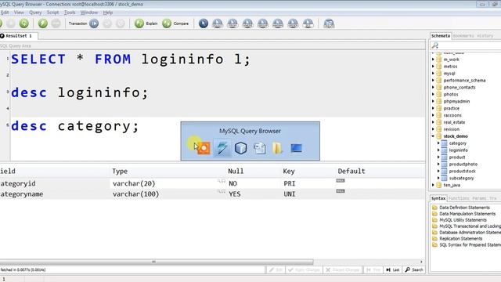Click the magnifier icon in Schemata search

click(x=434, y=45)
